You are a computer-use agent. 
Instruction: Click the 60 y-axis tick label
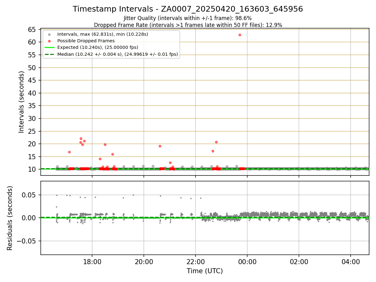click(x=32, y=42)
